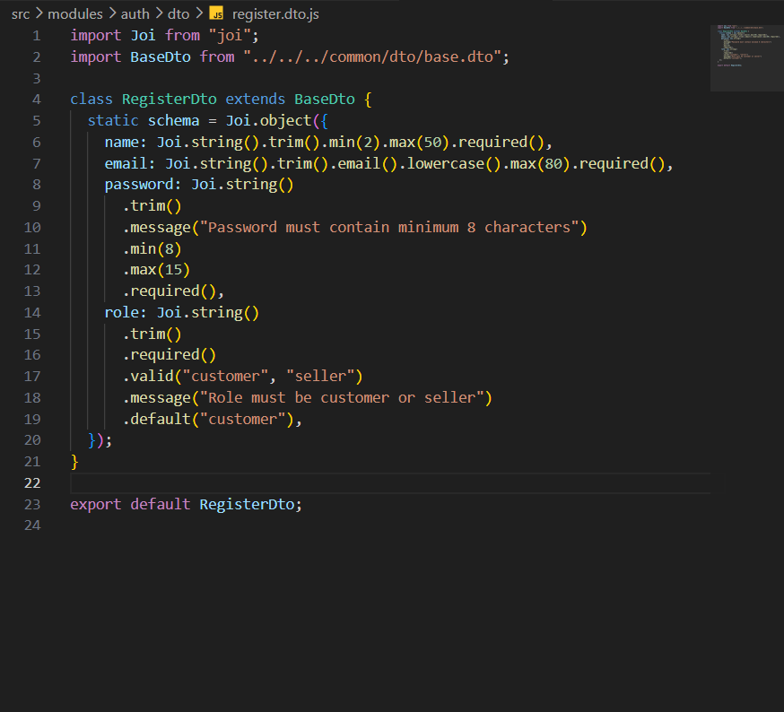Expand breadcrumb chevron after 'src'
Viewport: 784px width, 712px height.
point(39,13)
